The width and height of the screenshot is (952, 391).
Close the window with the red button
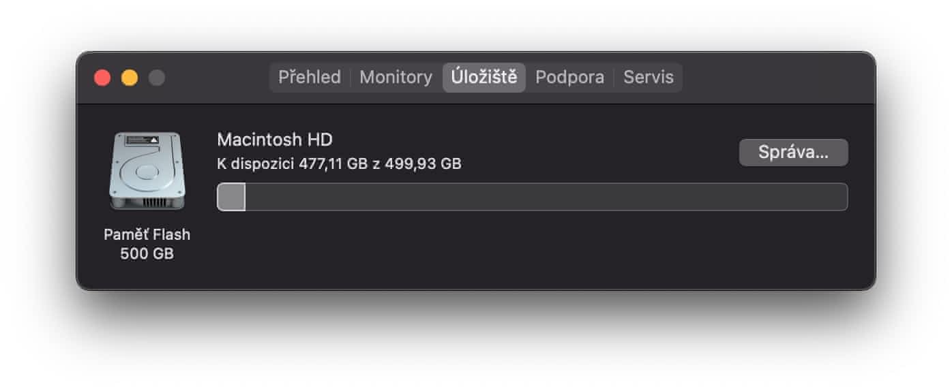102,78
